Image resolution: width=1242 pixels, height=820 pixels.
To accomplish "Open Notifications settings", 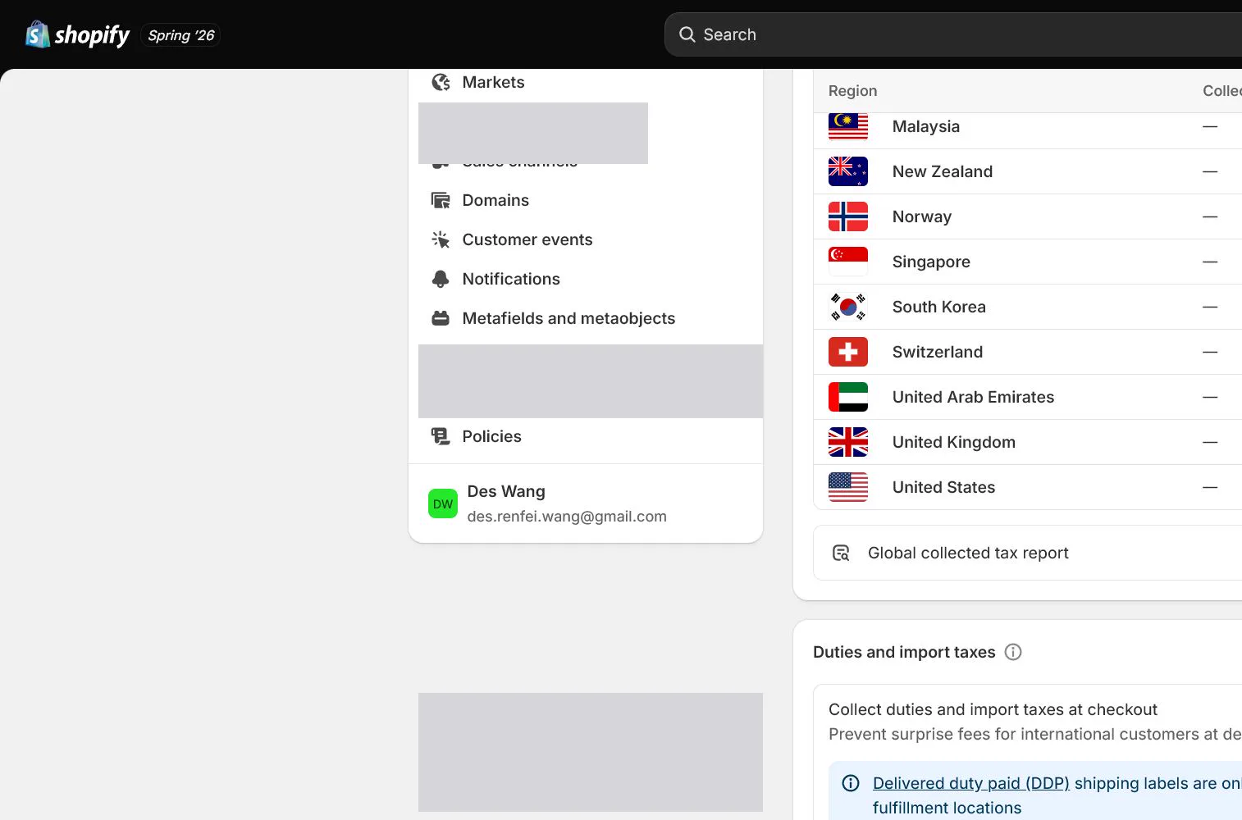I will coord(586,279).
